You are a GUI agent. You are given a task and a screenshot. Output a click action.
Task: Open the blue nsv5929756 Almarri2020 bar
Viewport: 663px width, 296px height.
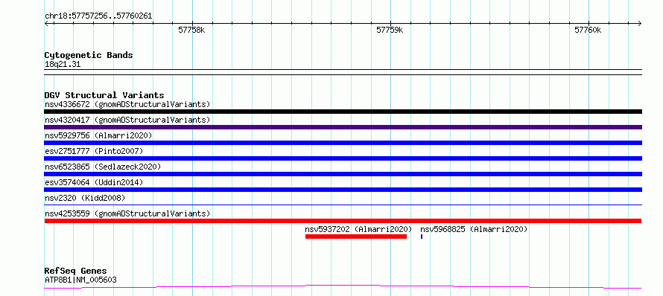(343, 143)
